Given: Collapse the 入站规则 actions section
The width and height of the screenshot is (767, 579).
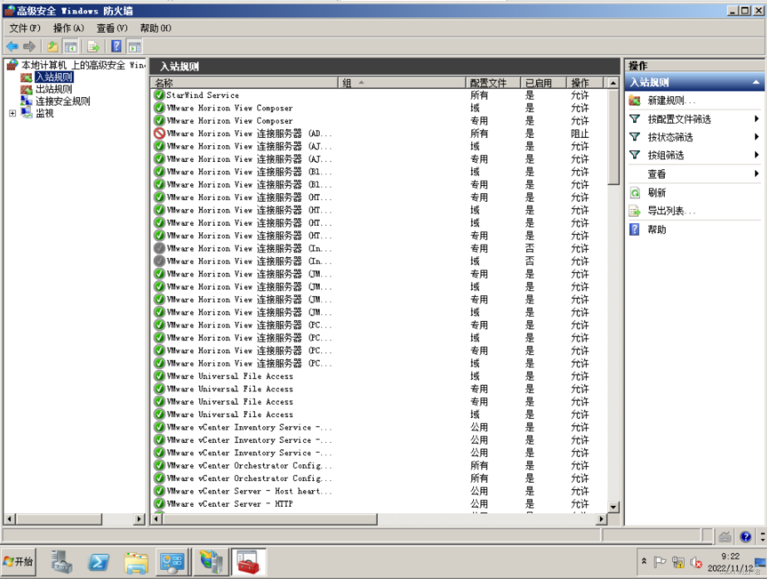Looking at the screenshot, I should coord(756,82).
